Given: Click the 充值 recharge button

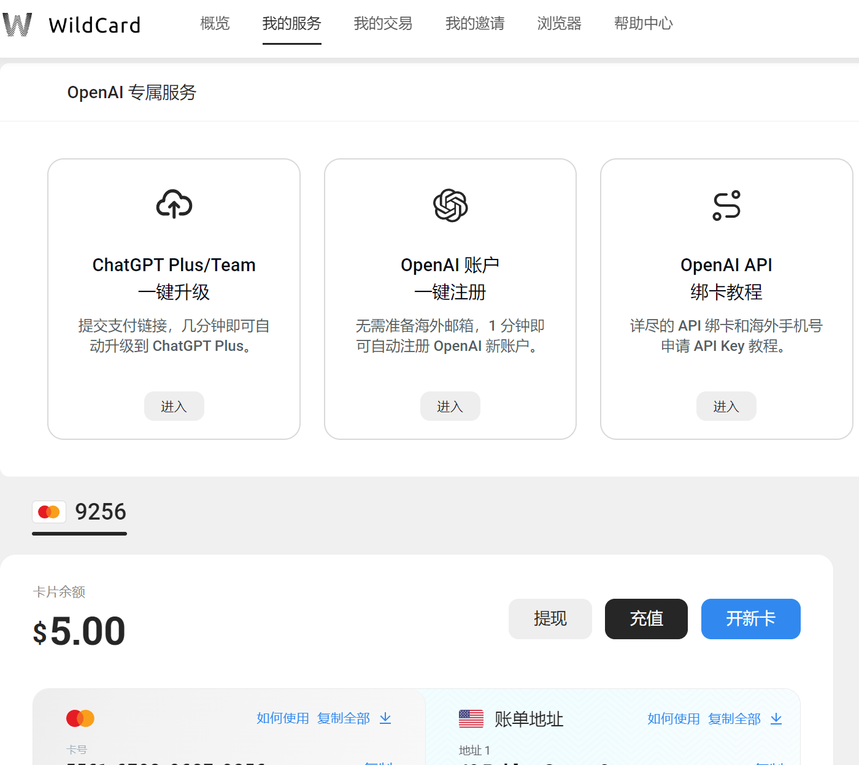Looking at the screenshot, I should (647, 619).
